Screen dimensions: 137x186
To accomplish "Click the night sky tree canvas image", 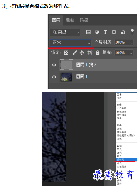I will click(x=54, y=137).
